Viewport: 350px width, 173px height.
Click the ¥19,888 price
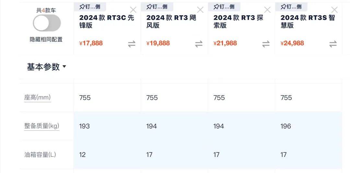(158, 43)
